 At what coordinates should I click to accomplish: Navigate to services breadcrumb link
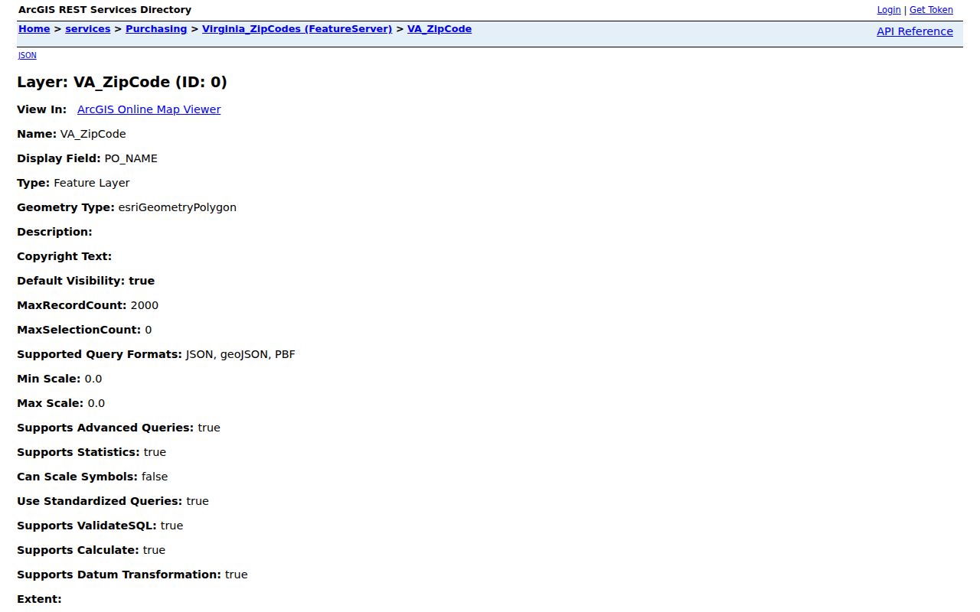88,29
